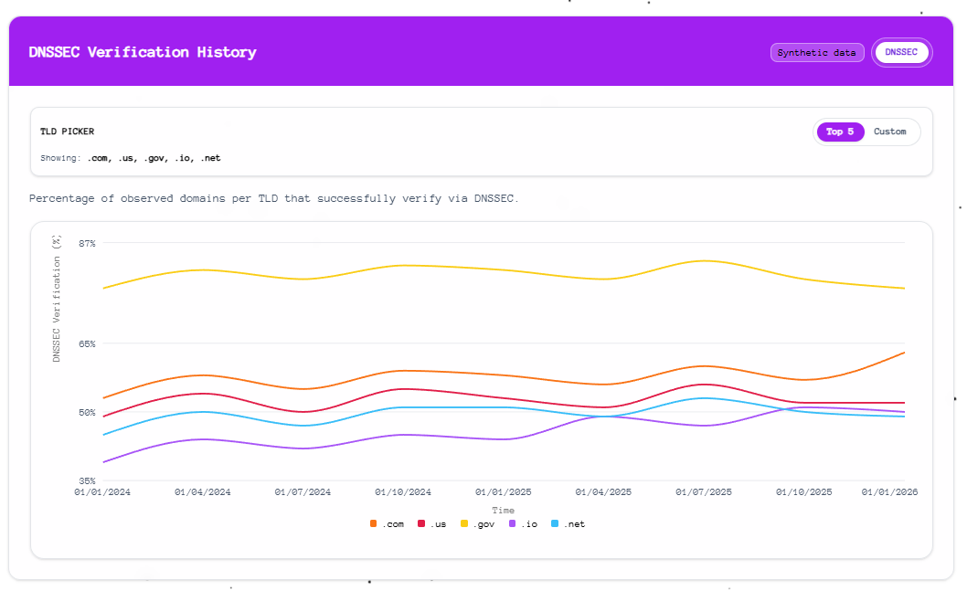Switch to Custom TLD selection
Image resolution: width=967 pixels, height=591 pixels.
click(x=889, y=132)
